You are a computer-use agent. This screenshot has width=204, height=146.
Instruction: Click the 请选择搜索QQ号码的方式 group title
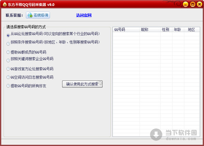(26, 27)
